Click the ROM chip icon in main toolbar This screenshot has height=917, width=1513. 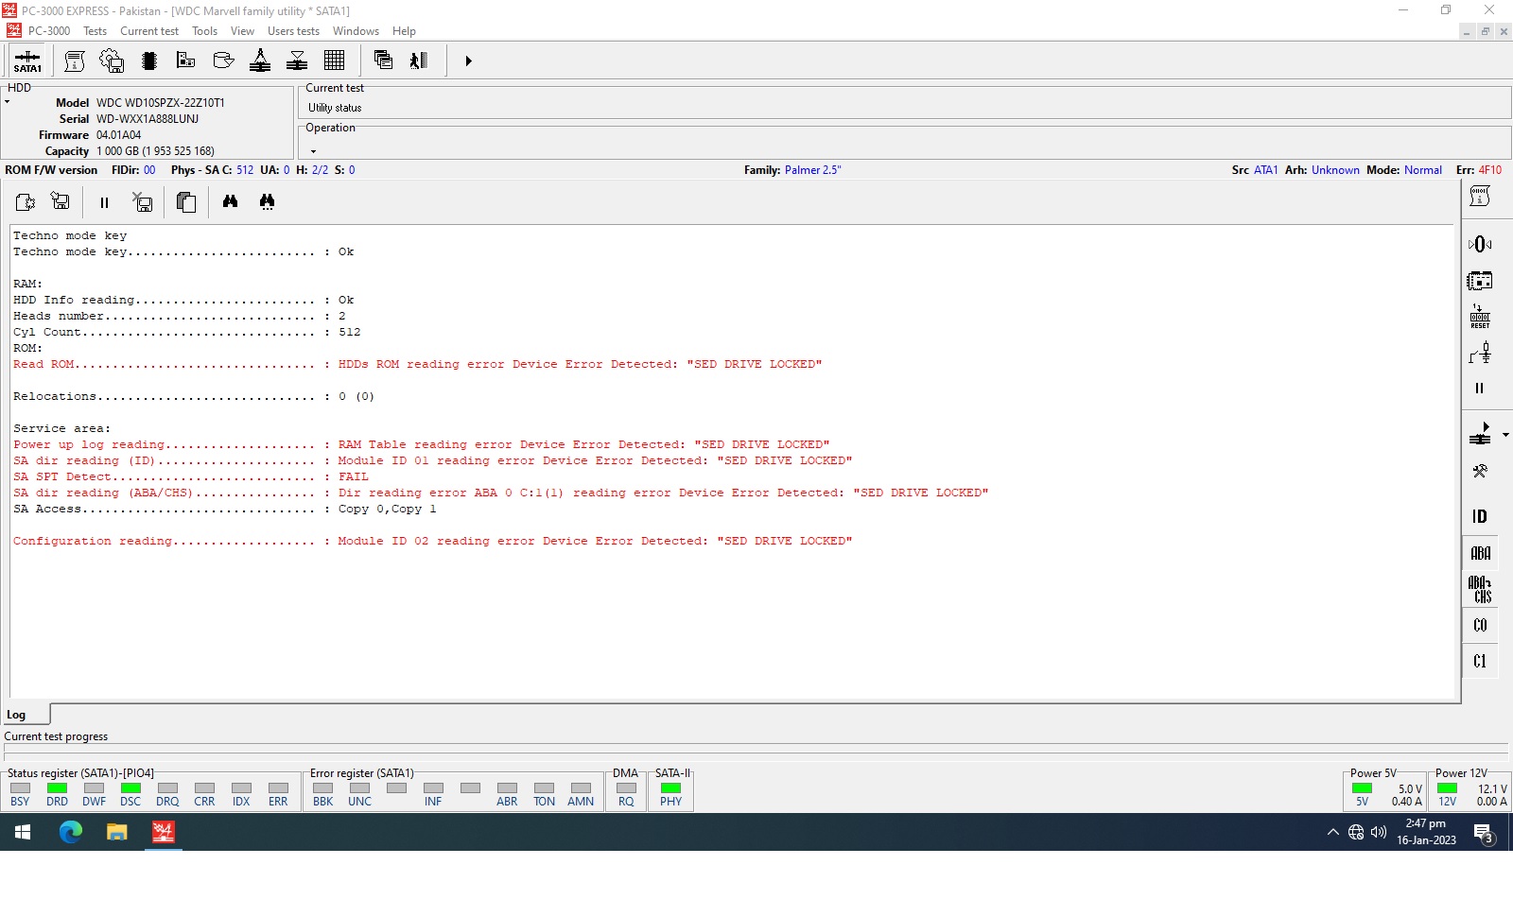coord(148,61)
